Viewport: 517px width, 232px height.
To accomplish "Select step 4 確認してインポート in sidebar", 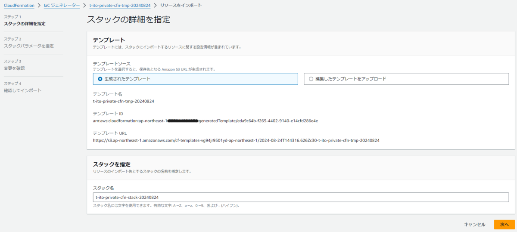I will [23, 90].
